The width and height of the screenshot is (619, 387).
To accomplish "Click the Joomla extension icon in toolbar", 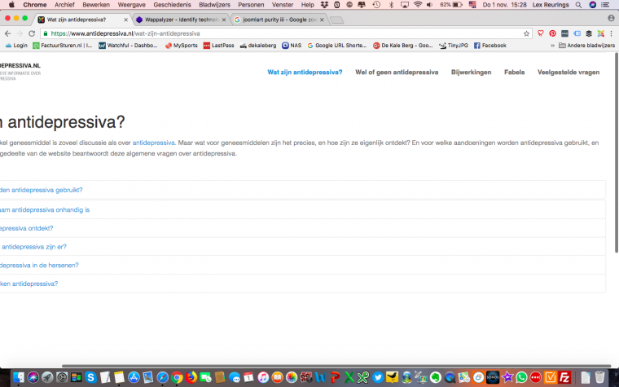I will click(600, 33).
